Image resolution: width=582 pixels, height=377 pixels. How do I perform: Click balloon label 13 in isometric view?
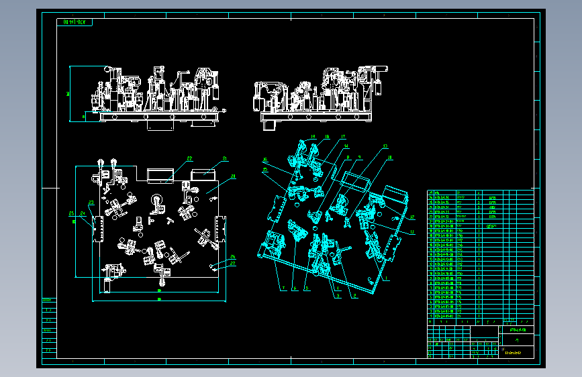[x=385, y=146]
